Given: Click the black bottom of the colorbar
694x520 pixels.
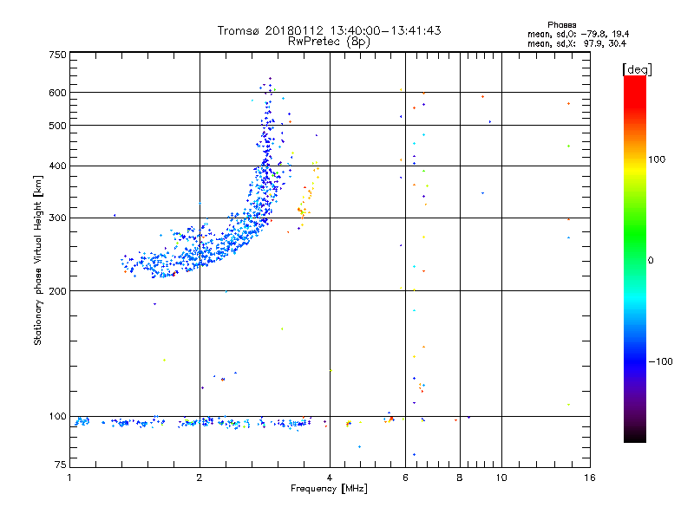Looking at the screenshot, I should tap(635, 436).
